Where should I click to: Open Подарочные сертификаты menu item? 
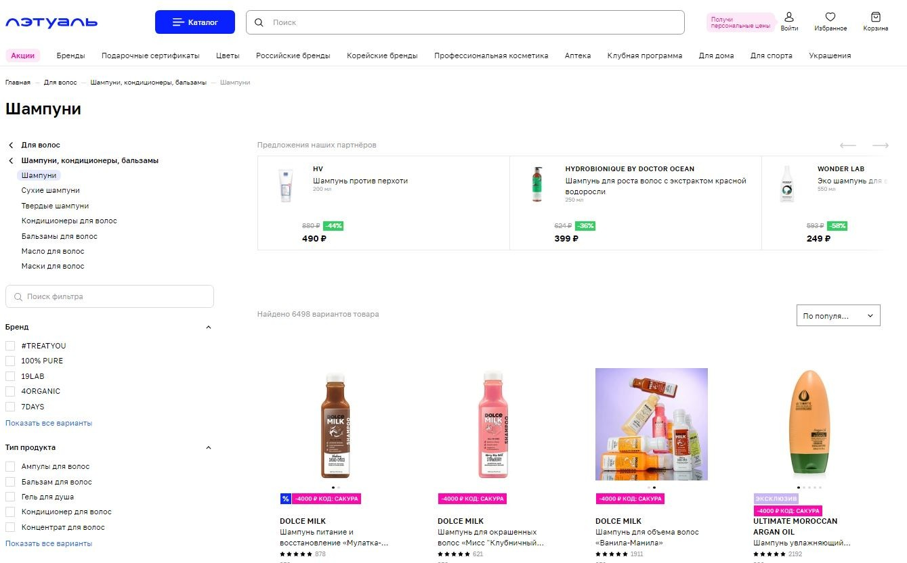click(x=150, y=55)
